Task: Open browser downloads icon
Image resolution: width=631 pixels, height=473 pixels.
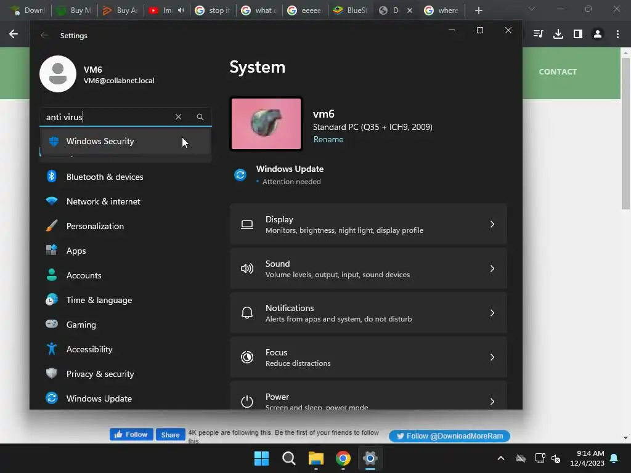Action: coord(558,34)
